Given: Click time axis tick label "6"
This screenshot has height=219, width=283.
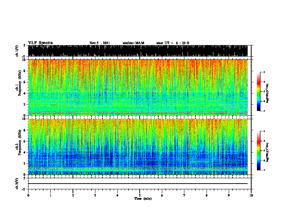Looking at the screenshot, I should 162,195.
